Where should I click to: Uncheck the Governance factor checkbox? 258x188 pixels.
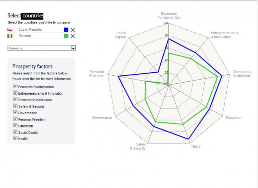pos(15,112)
